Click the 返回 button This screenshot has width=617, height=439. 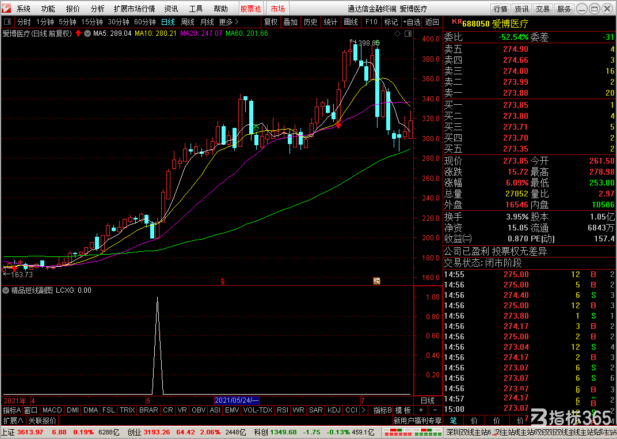(x=432, y=22)
